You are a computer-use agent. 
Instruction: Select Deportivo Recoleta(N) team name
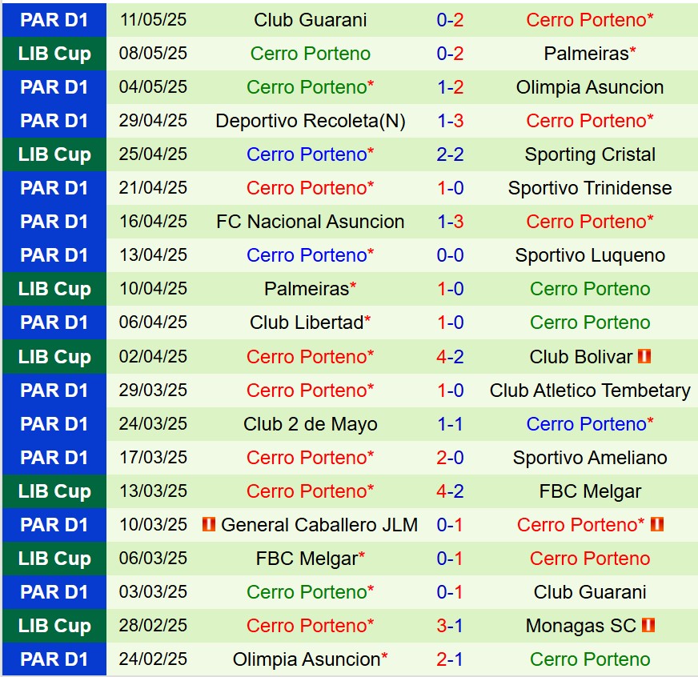[311, 121]
